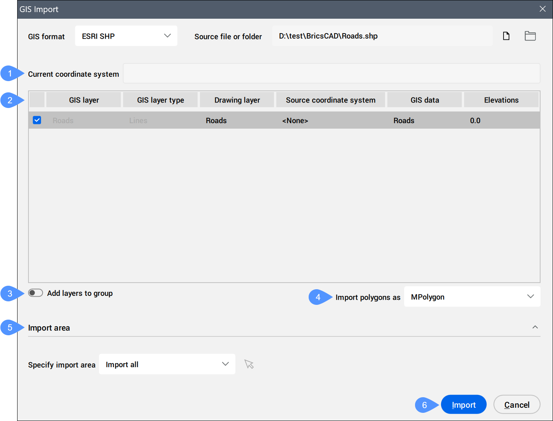Open the Import polygons as dropdown
Image resolution: width=553 pixels, height=421 pixels.
click(x=472, y=297)
